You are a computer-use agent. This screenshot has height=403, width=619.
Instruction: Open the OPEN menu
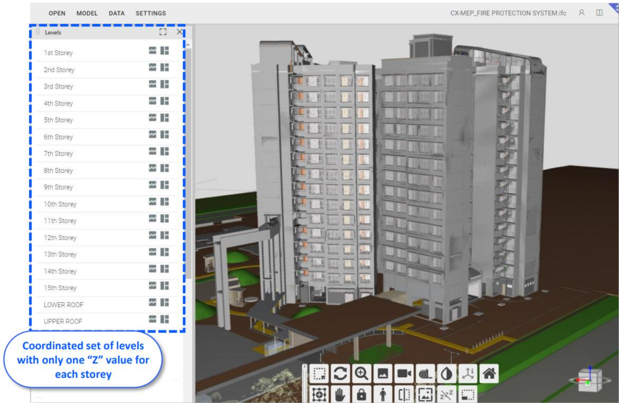pos(57,13)
